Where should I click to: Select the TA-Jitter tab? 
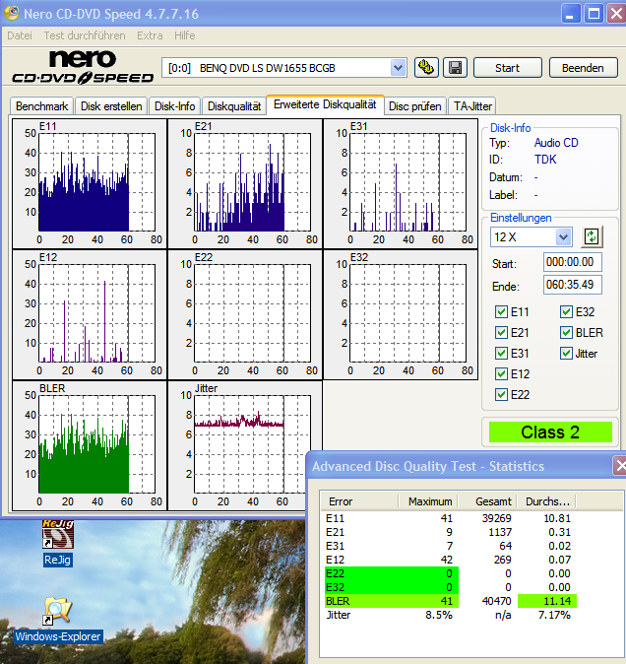(x=471, y=106)
